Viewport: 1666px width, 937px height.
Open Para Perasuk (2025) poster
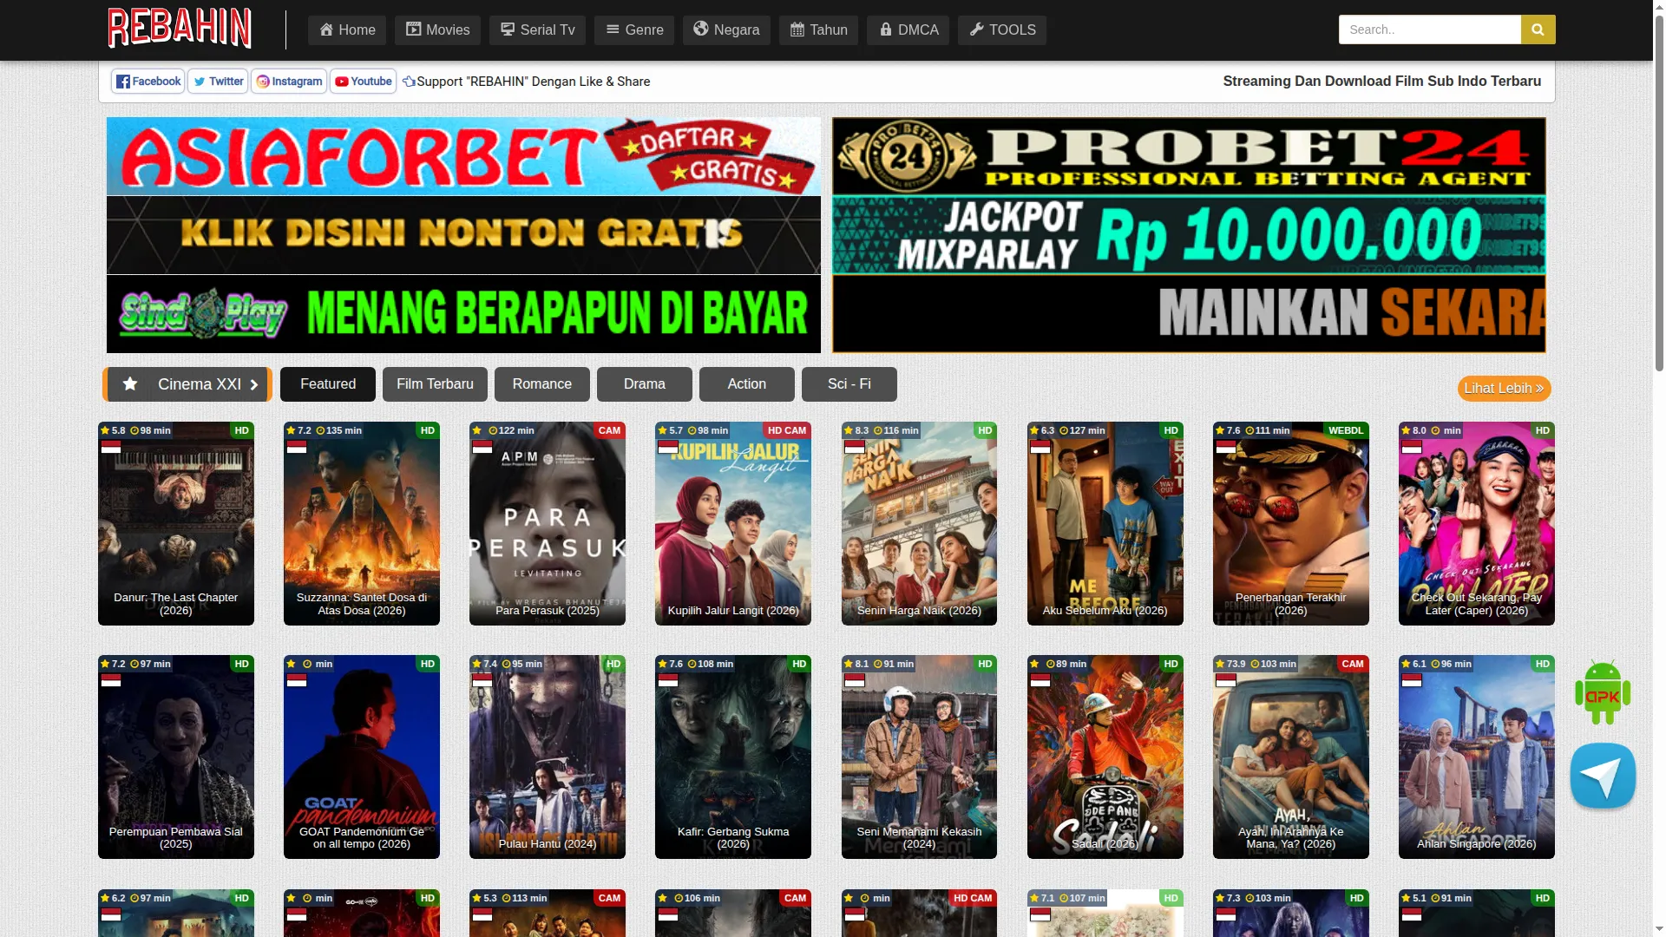pyautogui.click(x=548, y=524)
